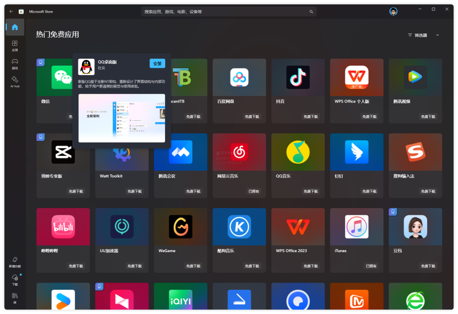Click the search magnifier icon
458x314 pixels.
(x=311, y=12)
